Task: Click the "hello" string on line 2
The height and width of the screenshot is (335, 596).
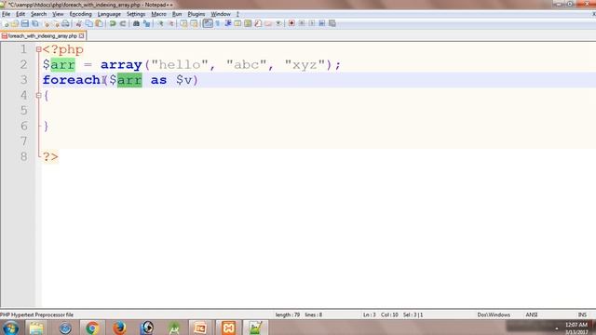Action: coord(180,64)
